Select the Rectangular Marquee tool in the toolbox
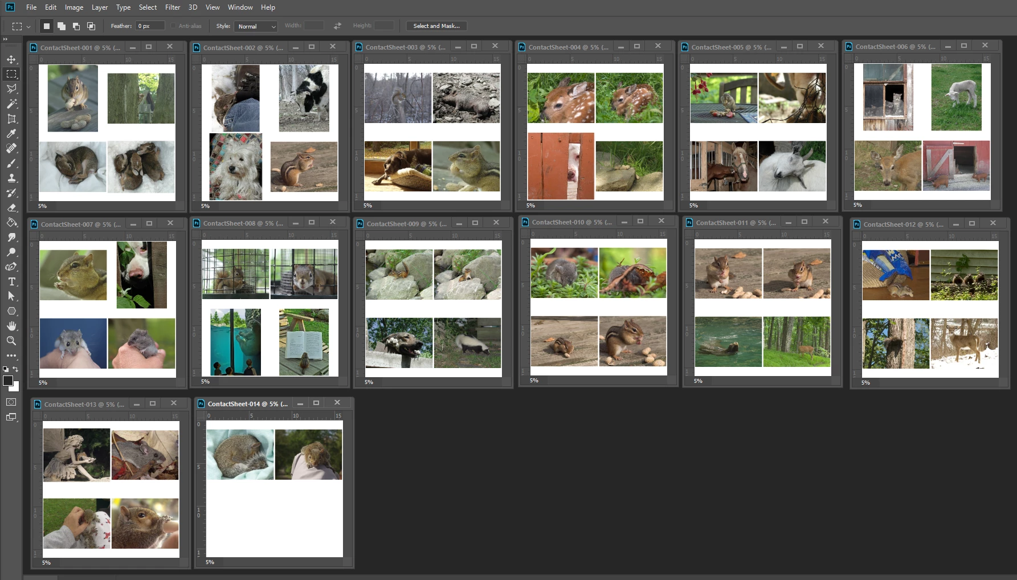 (x=11, y=74)
